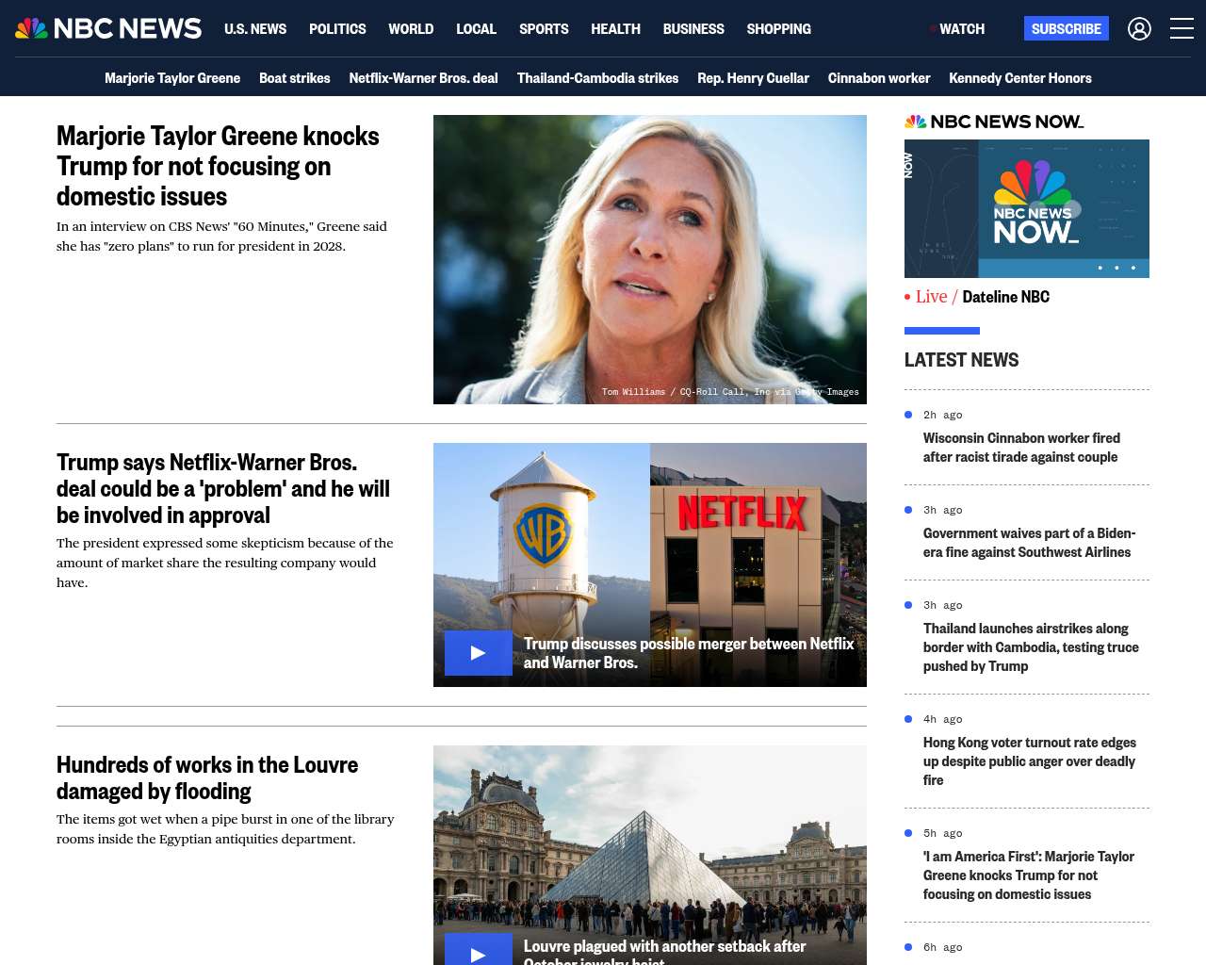Open the Wisconsin Cinnabon worker fired story
This screenshot has width=1206, height=965.
[x=1021, y=448]
